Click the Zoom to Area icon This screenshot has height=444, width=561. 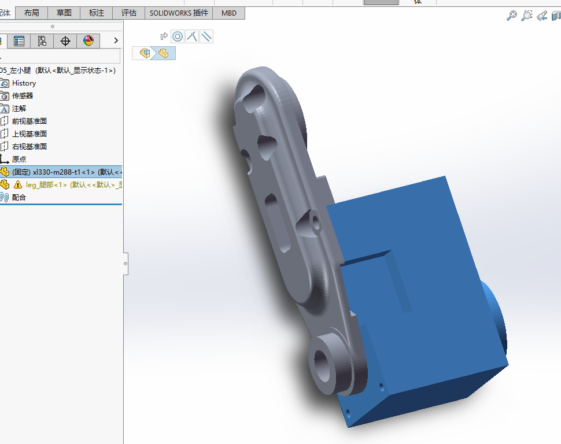[527, 16]
